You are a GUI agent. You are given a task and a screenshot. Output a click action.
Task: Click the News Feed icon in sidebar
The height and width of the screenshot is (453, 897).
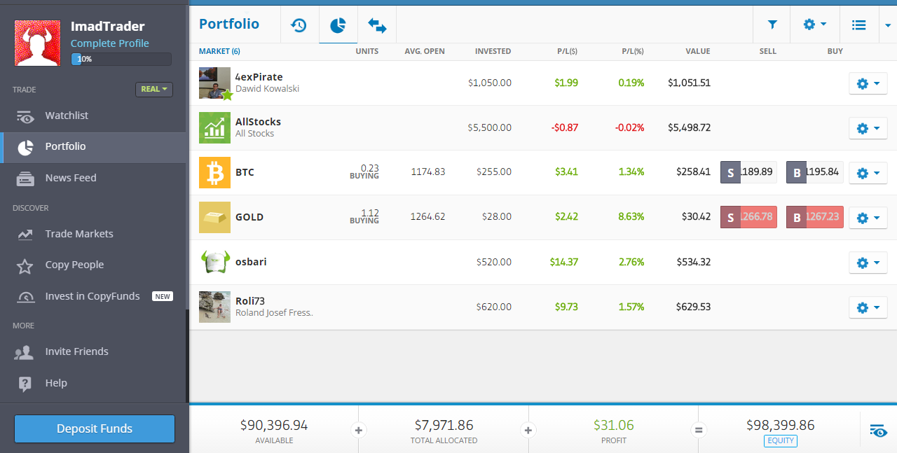click(25, 179)
